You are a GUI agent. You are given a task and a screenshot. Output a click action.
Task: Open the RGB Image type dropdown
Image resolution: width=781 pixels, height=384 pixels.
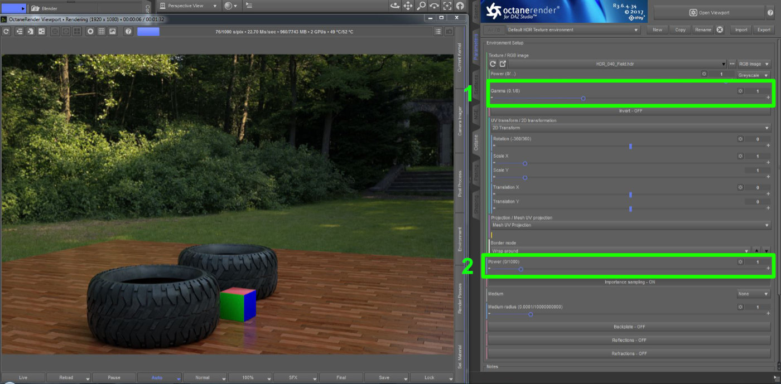754,64
